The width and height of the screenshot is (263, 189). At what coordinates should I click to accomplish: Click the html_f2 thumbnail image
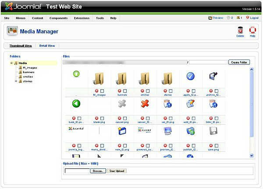213,104
